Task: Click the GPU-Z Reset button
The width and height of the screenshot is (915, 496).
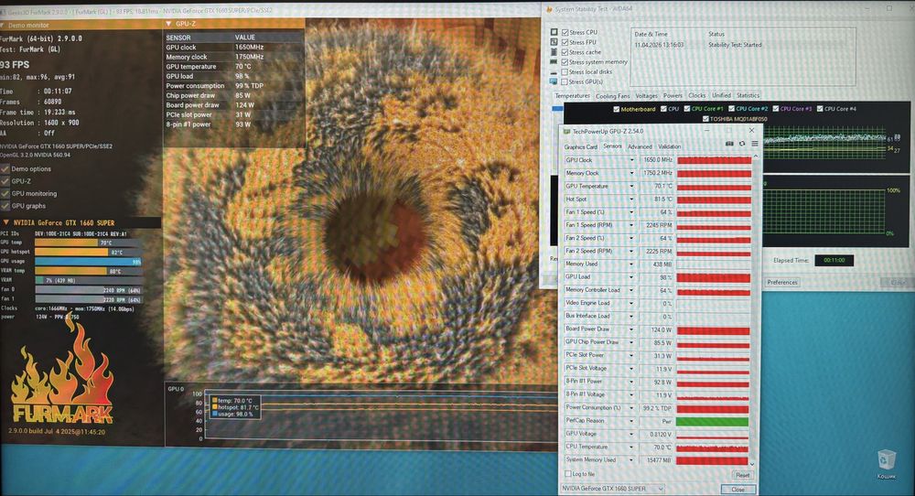Action: (742, 475)
